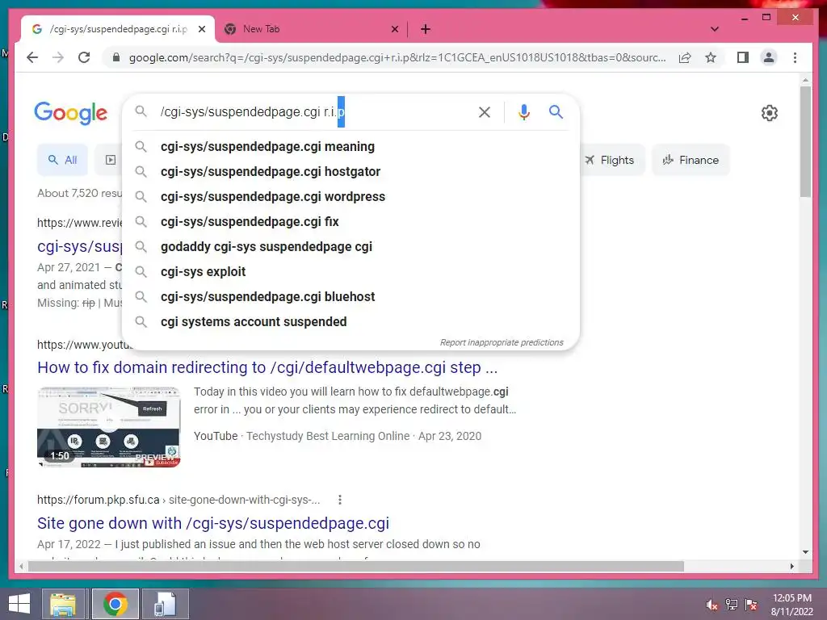Image resolution: width=827 pixels, height=620 pixels.
Task: Choose suggestion 'suspendedpage.cgi fix'
Action: (351, 221)
